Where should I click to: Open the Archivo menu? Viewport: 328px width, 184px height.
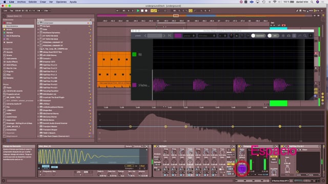point(22,2)
